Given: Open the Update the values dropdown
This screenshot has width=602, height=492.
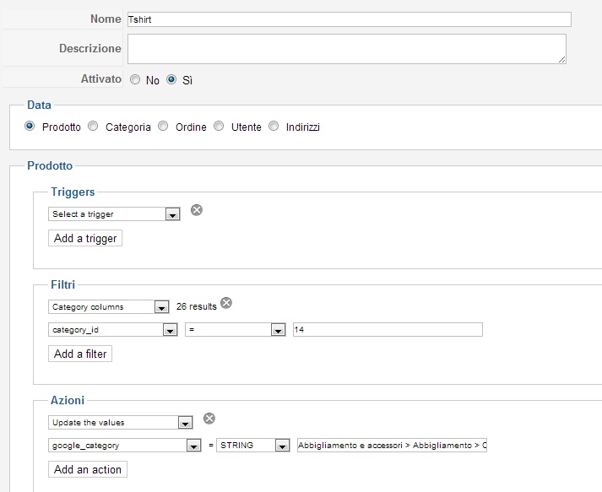Looking at the screenshot, I should coord(121,423).
